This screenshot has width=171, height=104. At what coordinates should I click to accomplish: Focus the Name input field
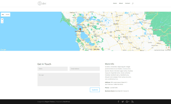click(x=52, y=69)
